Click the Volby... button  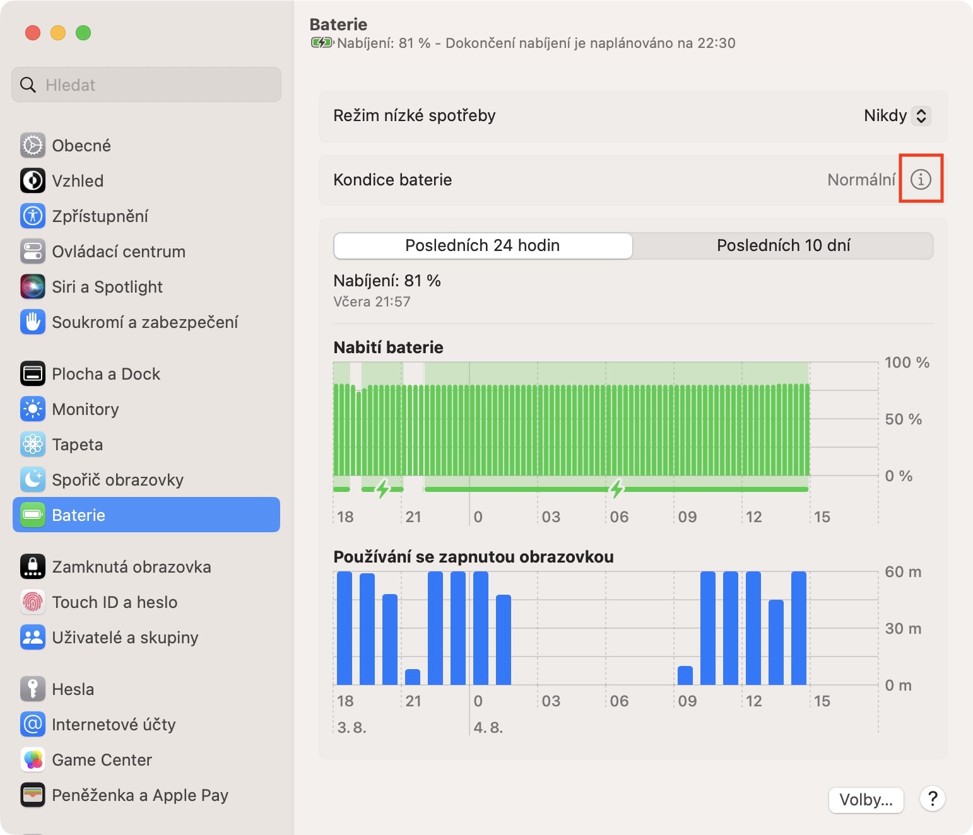coord(866,800)
